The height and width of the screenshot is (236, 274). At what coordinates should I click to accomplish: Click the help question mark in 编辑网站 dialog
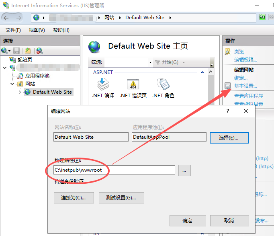pos(228,111)
